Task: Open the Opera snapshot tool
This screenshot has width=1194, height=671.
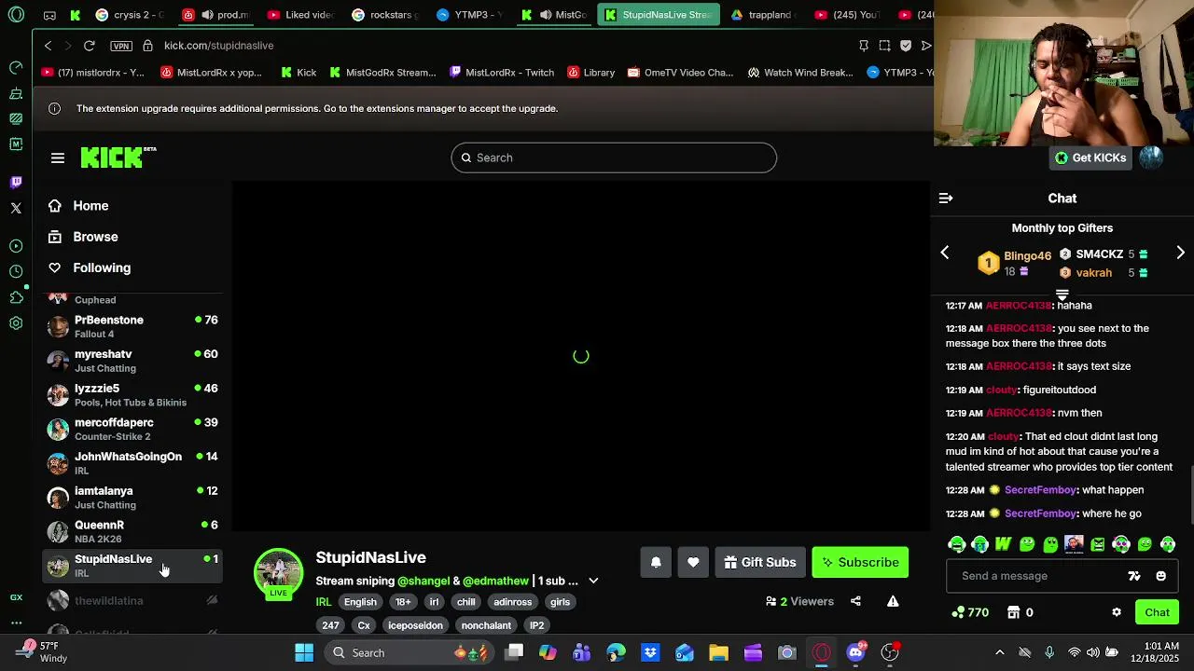Action: 884,46
